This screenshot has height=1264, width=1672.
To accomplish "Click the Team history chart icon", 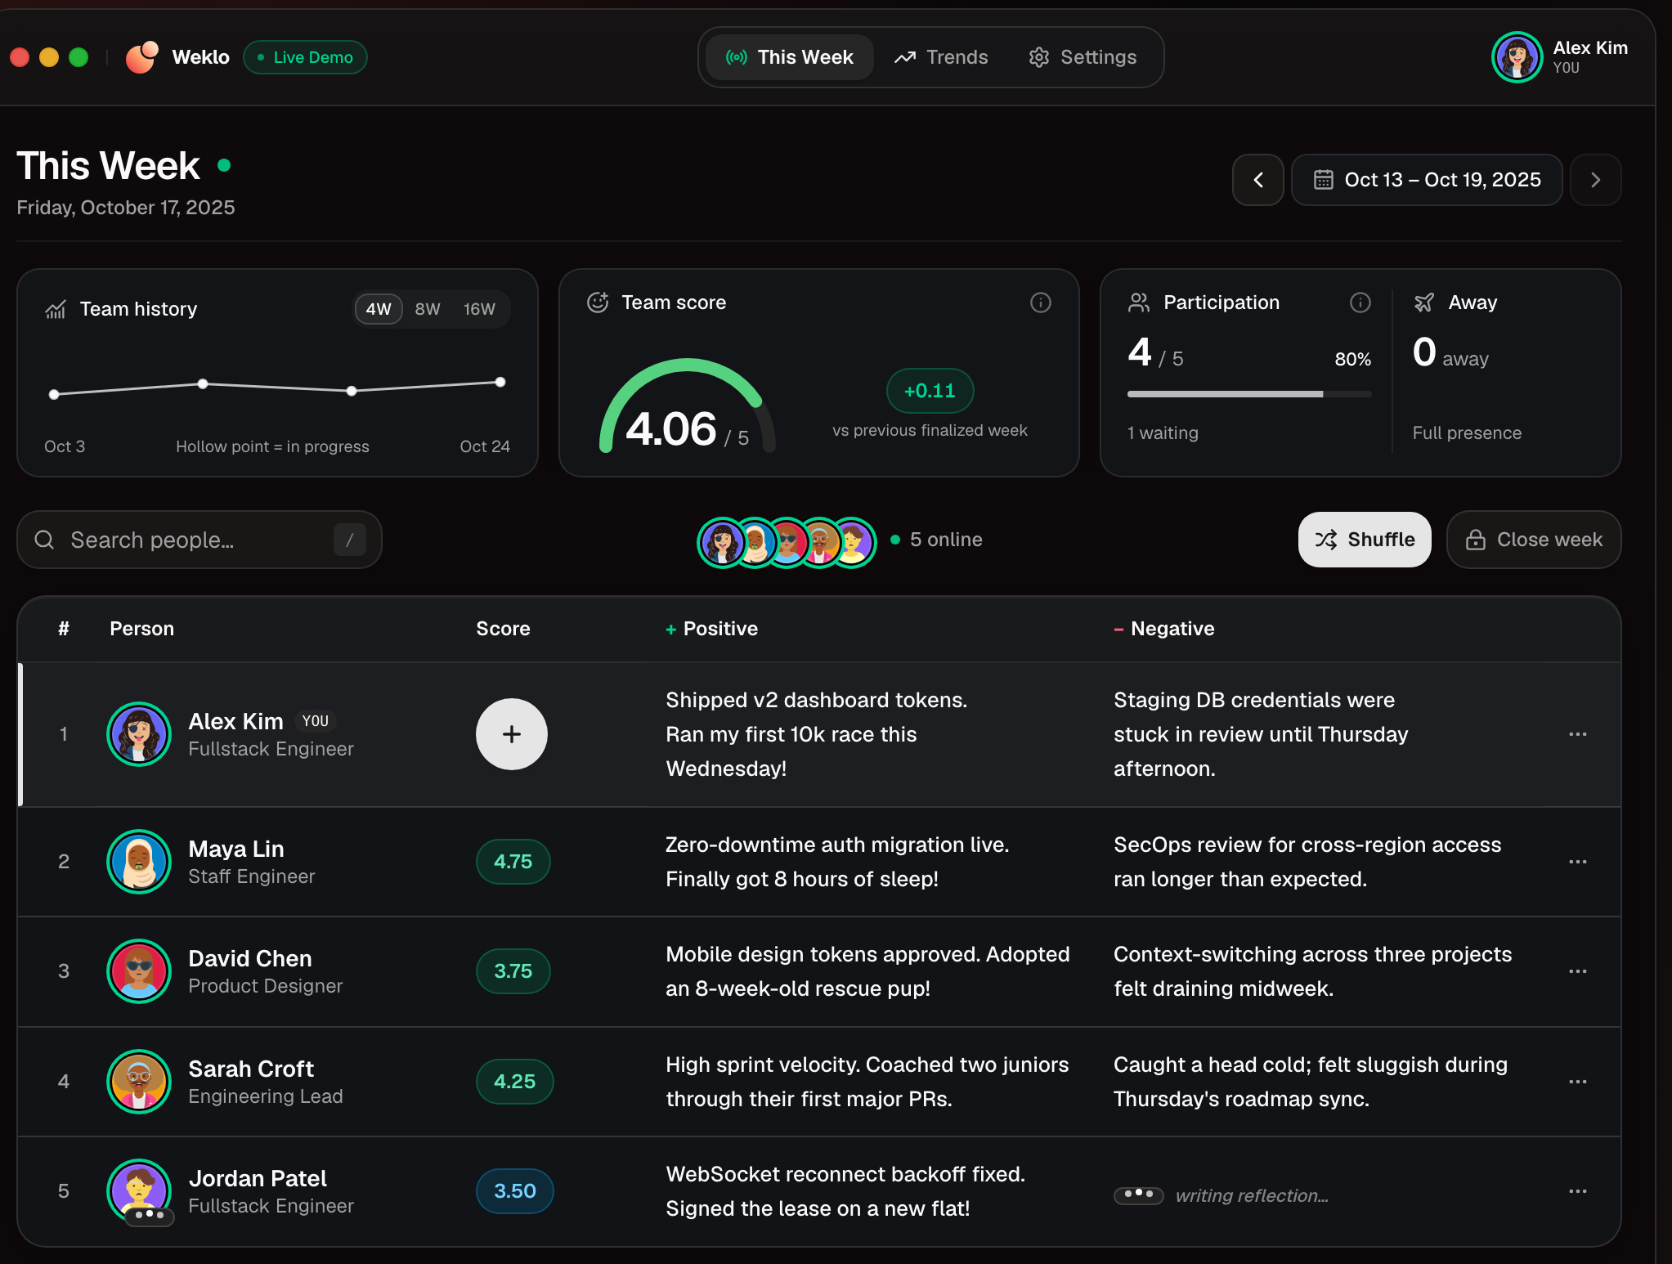I will pos(56,309).
